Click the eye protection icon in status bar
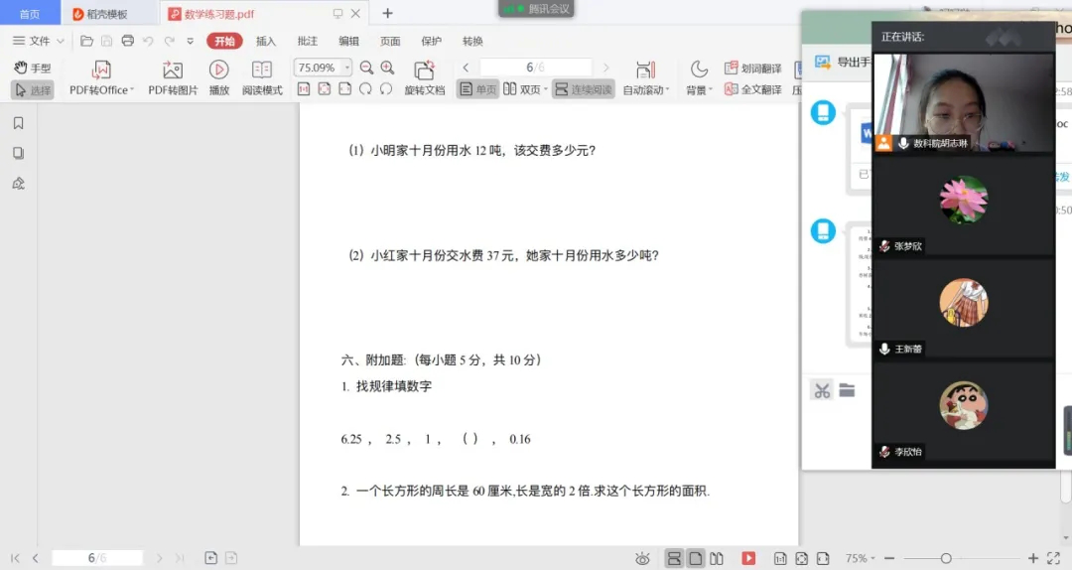Image resolution: width=1072 pixels, height=570 pixels. (x=642, y=558)
